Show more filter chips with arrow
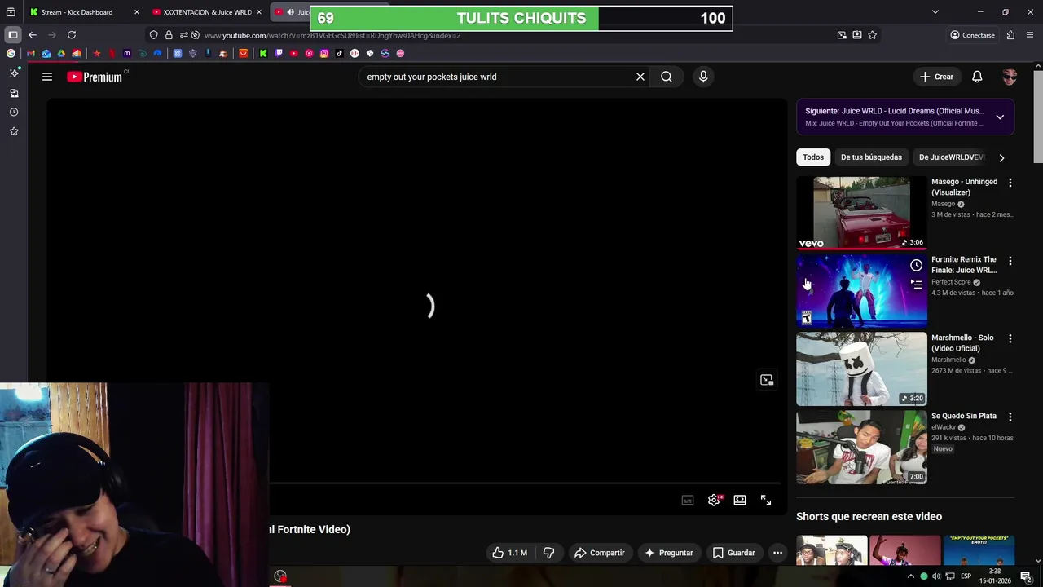Viewport: 1043px width, 587px height. coord(1001,157)
